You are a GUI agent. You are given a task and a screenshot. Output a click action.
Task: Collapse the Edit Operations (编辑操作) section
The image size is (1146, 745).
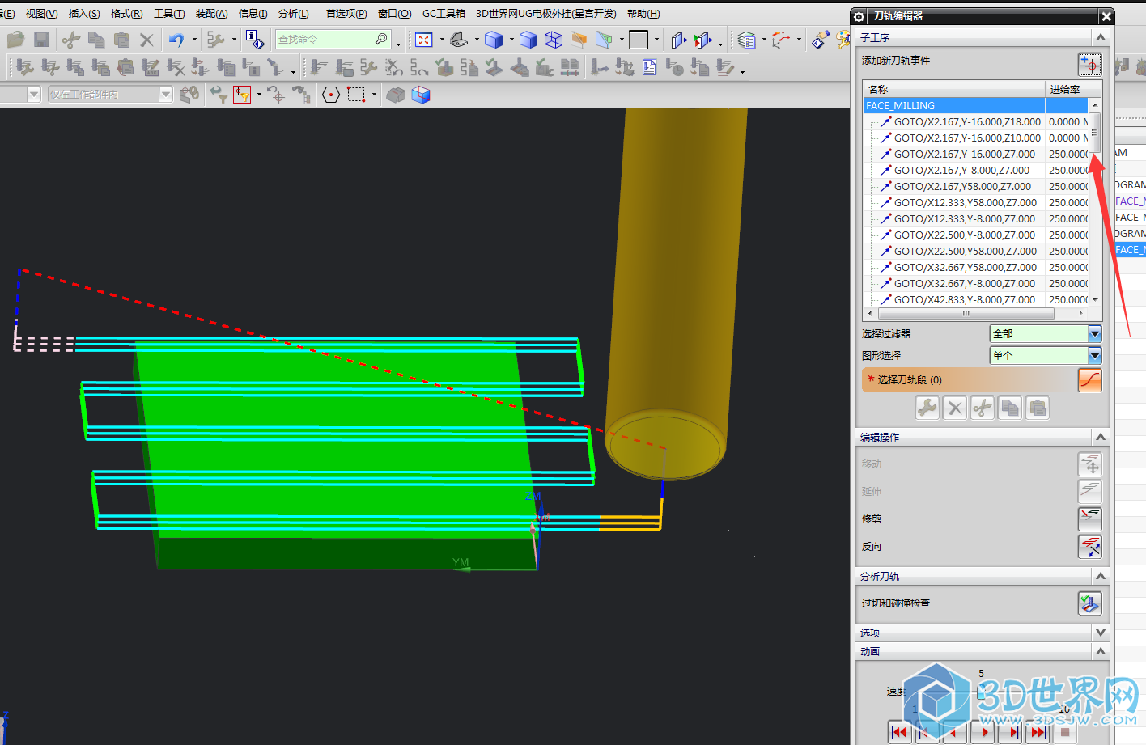[x=1101, y=437]
